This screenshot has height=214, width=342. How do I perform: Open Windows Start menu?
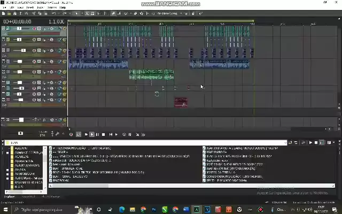5,210
